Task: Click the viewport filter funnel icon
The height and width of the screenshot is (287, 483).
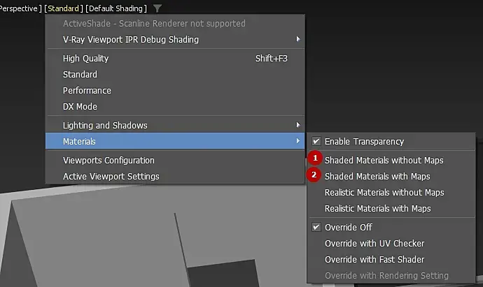Action: click(x=158, y=8)
